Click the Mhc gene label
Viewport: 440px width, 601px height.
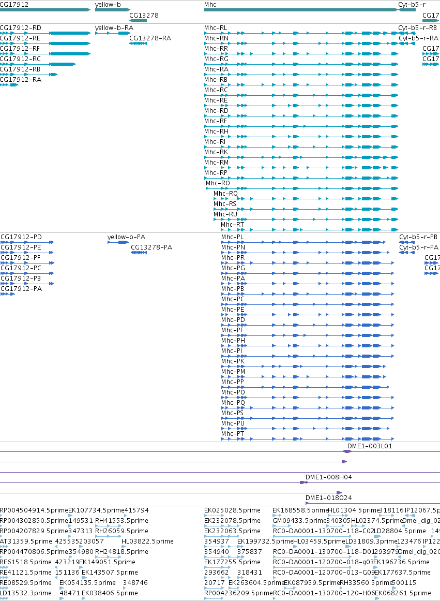(x=210, y=5)
